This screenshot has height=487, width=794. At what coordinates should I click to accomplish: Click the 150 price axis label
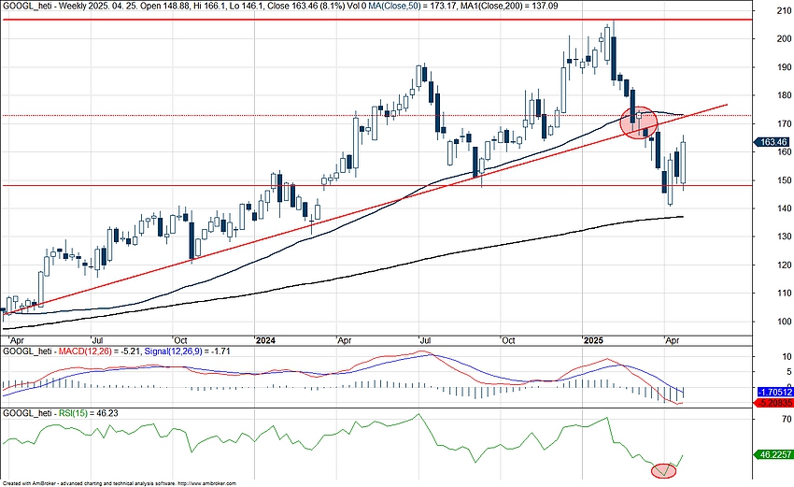tap(784, 179)
